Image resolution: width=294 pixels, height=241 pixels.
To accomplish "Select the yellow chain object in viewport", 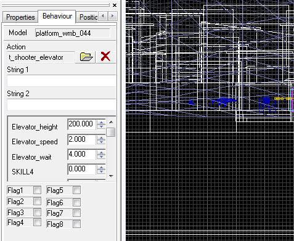I will pos(283,99).
